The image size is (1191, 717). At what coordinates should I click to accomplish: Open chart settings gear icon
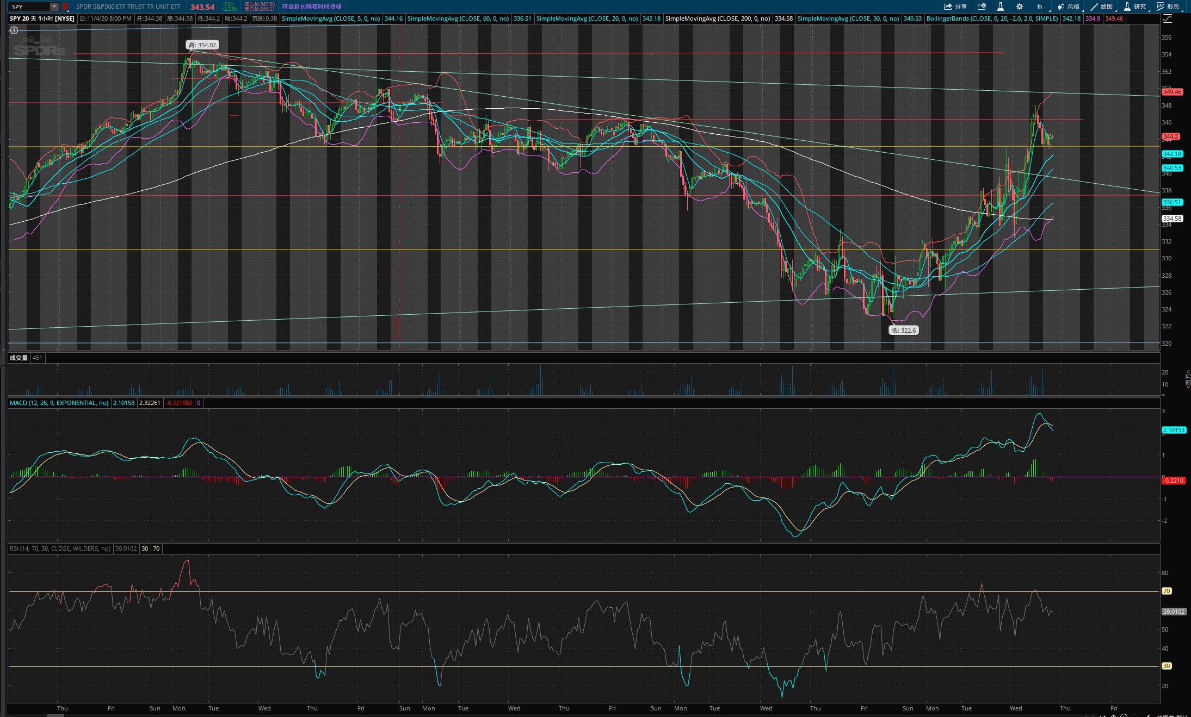pos(1020,7)
